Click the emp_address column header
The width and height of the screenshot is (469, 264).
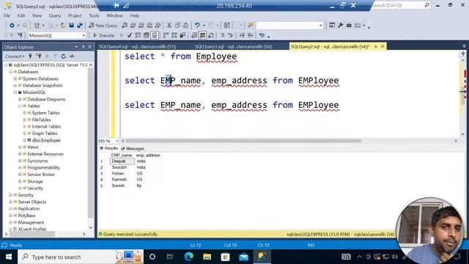[x=148, y=155]
